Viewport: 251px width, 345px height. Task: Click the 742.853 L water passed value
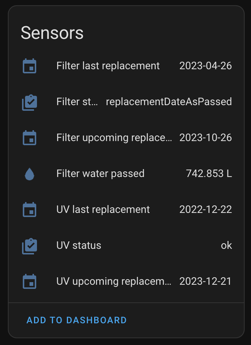(x=209, y=173)
